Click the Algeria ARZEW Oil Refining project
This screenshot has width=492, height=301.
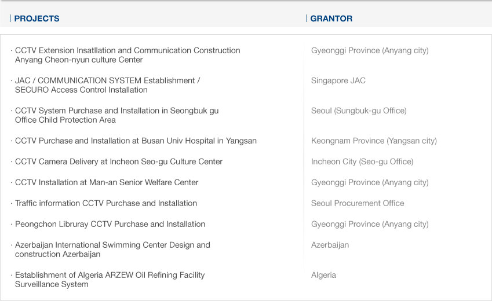pos(110,280)
